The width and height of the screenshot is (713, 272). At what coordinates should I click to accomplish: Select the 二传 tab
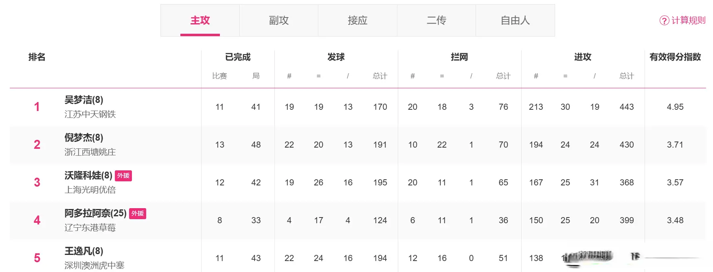437,20
